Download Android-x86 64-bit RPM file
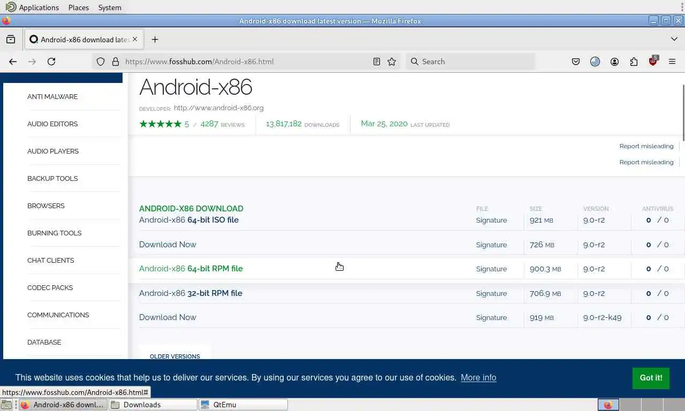Screen dimensions: 685x411 click(x=191, y=269)
